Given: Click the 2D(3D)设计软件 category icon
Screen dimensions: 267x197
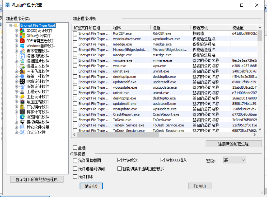Looking at the screenshot, I should coord(22,31).
